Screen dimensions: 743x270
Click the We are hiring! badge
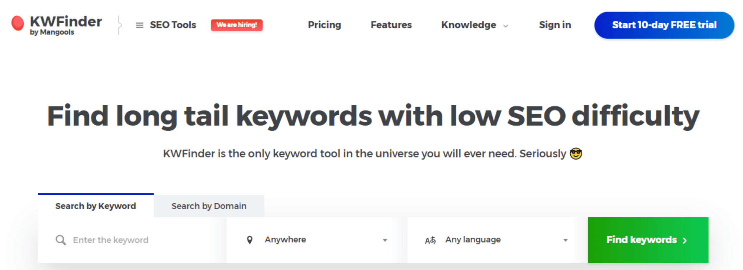tap(237, 25)
